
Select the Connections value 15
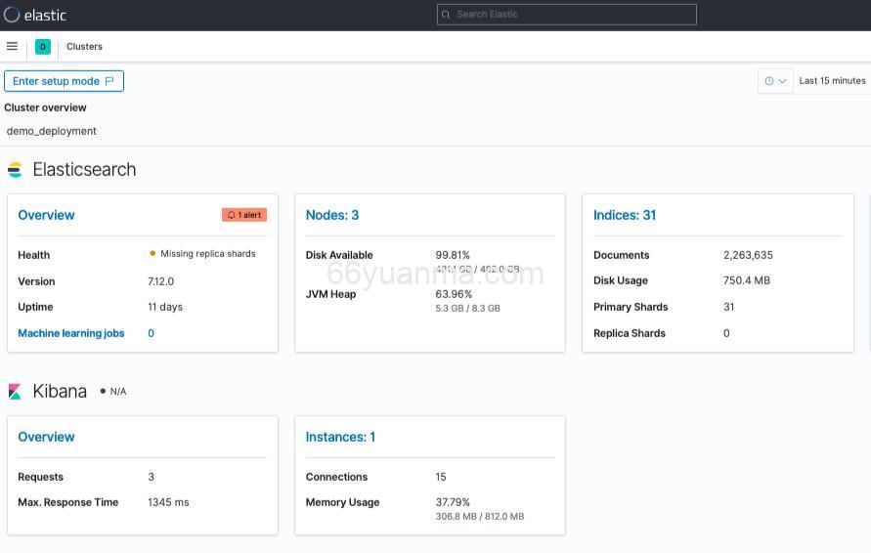coord(441,477)
